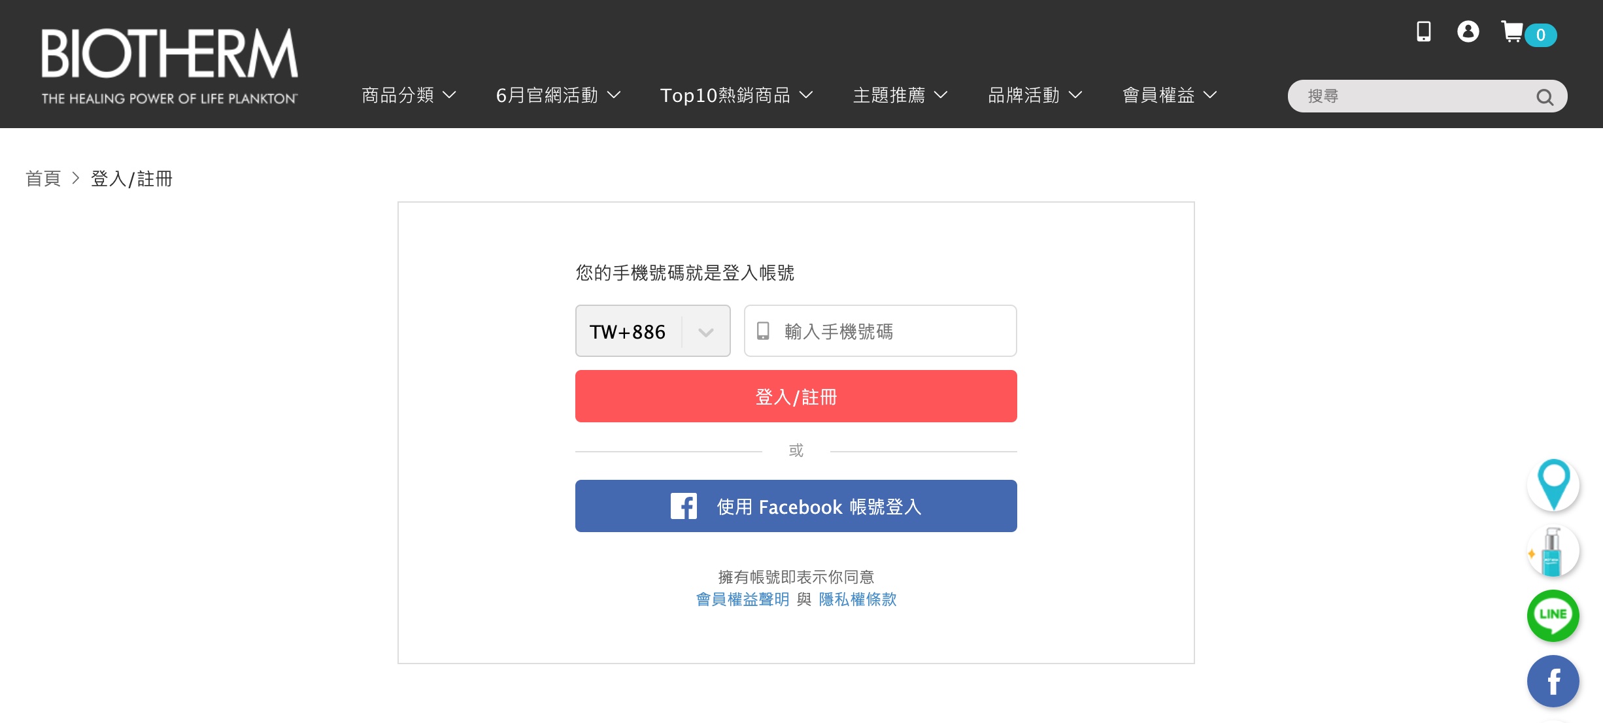This screenshot has height=723, width=1603.
Task: Click the search magnifier icon
Action: pyautogui.click(x=1544, y=97)
